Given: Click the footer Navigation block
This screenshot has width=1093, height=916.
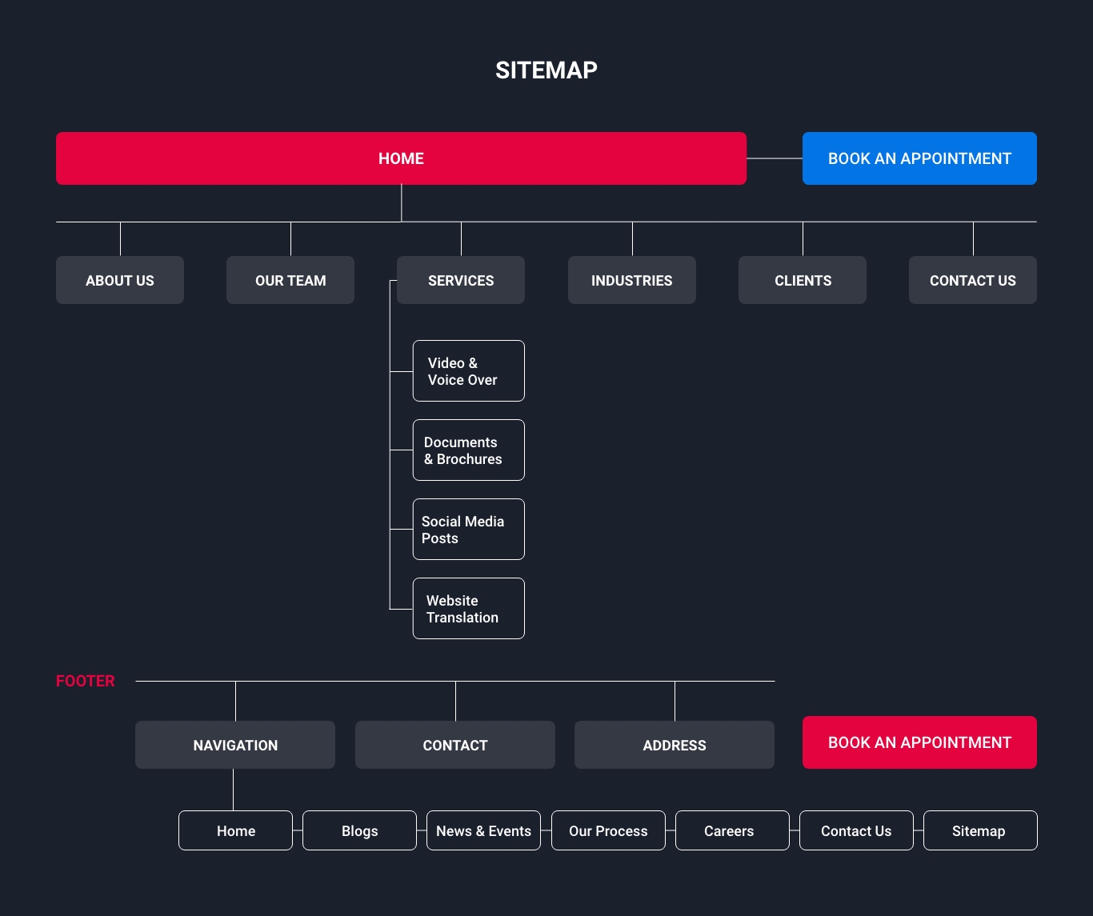Looking at the screenshot, I should coord(235,745).
